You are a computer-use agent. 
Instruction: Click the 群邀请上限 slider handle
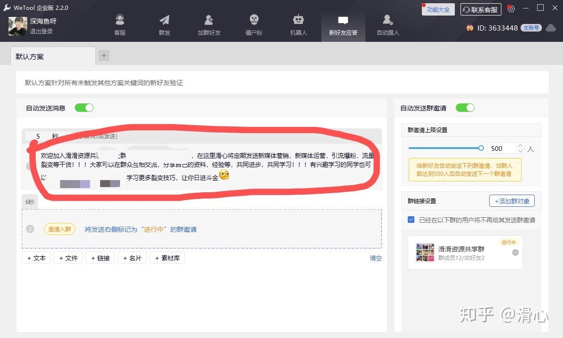tap(481, 148)
